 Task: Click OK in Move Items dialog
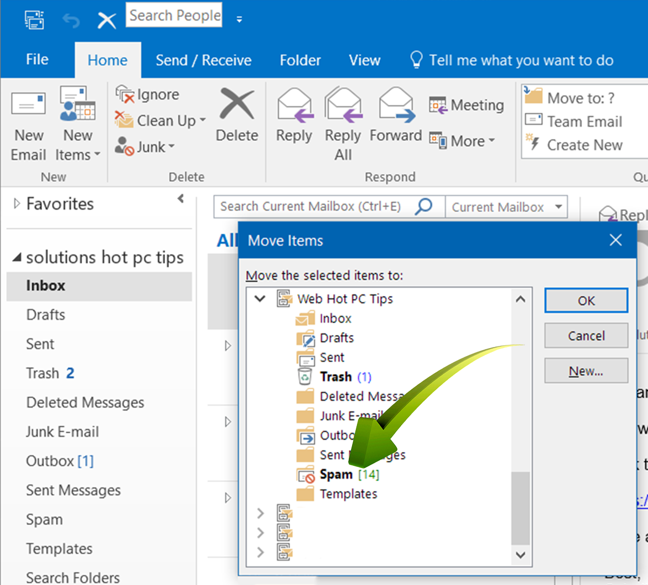(x=586, y=301)
